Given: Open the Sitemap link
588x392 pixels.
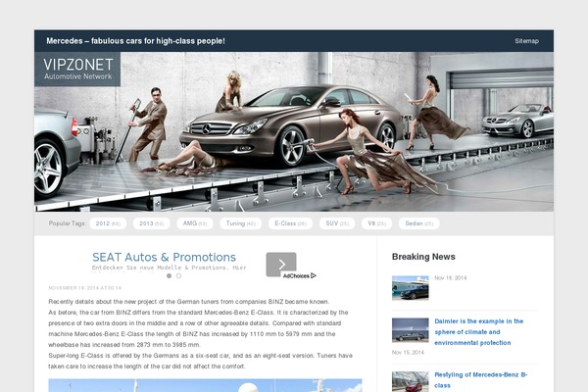Looking at the screenshot, I should 526,41.
